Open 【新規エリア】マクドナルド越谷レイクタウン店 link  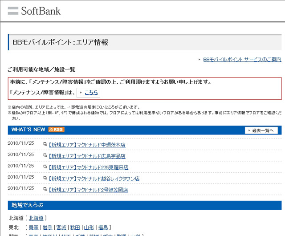tap(94, 179)
